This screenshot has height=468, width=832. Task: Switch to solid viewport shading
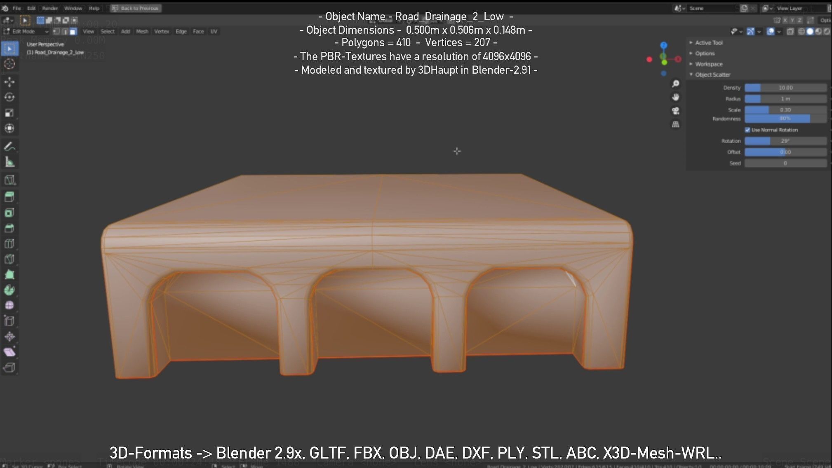tap(810, 31)
